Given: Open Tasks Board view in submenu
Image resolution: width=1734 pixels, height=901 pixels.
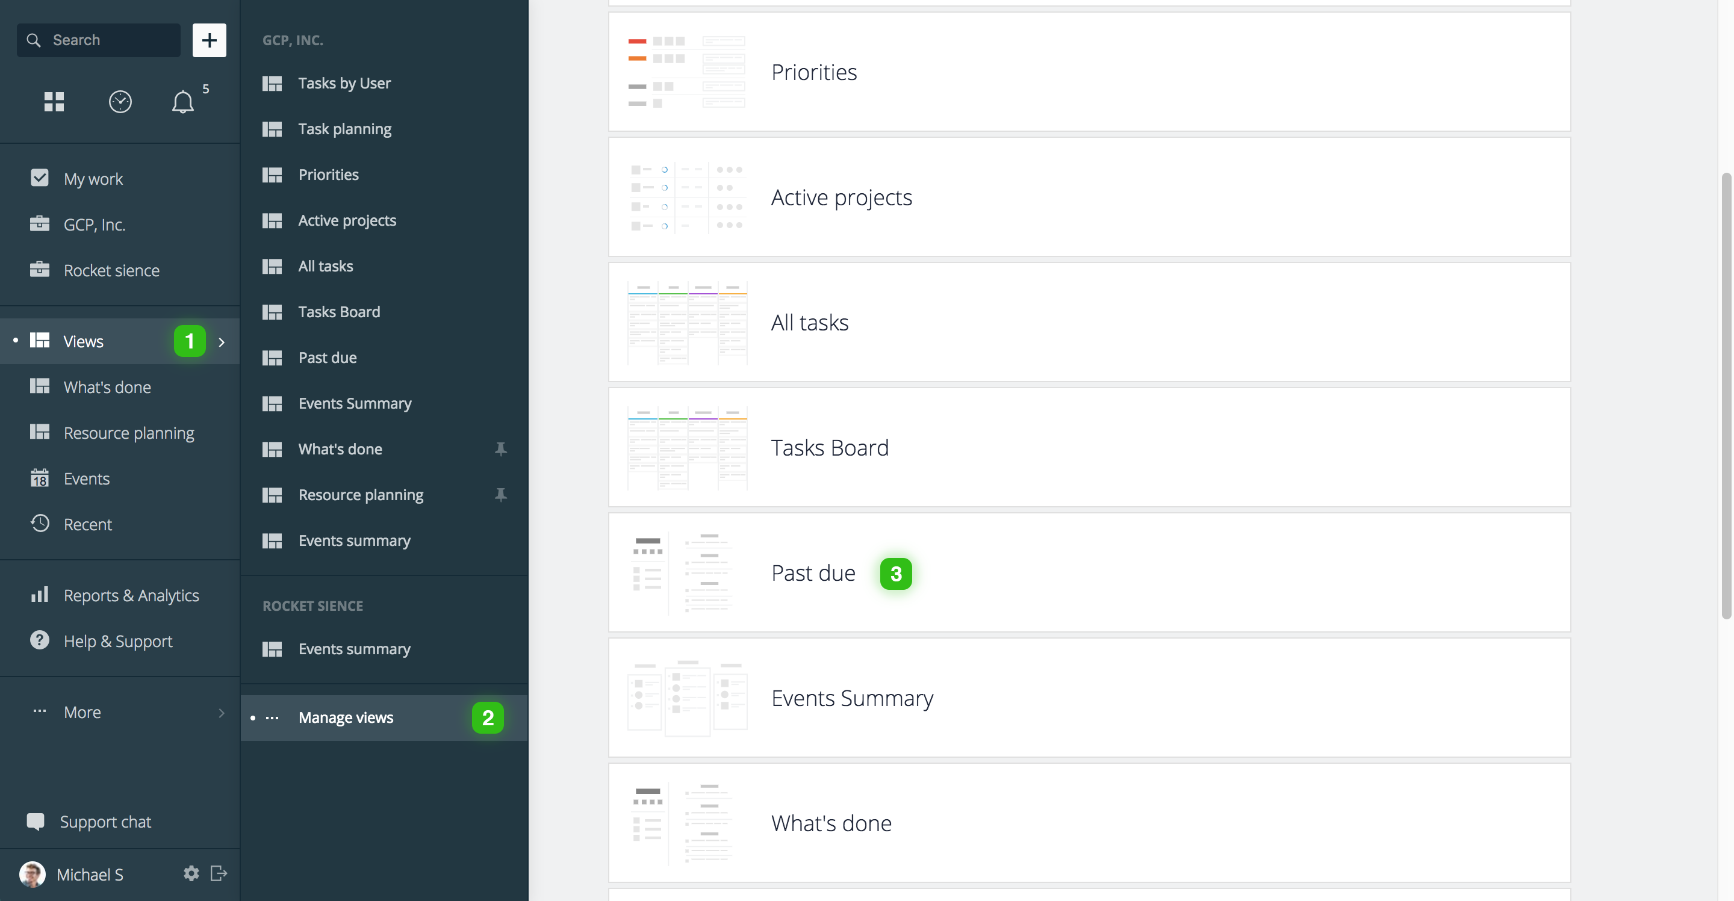Looking at the screenshot, I should tap(384, 312).
